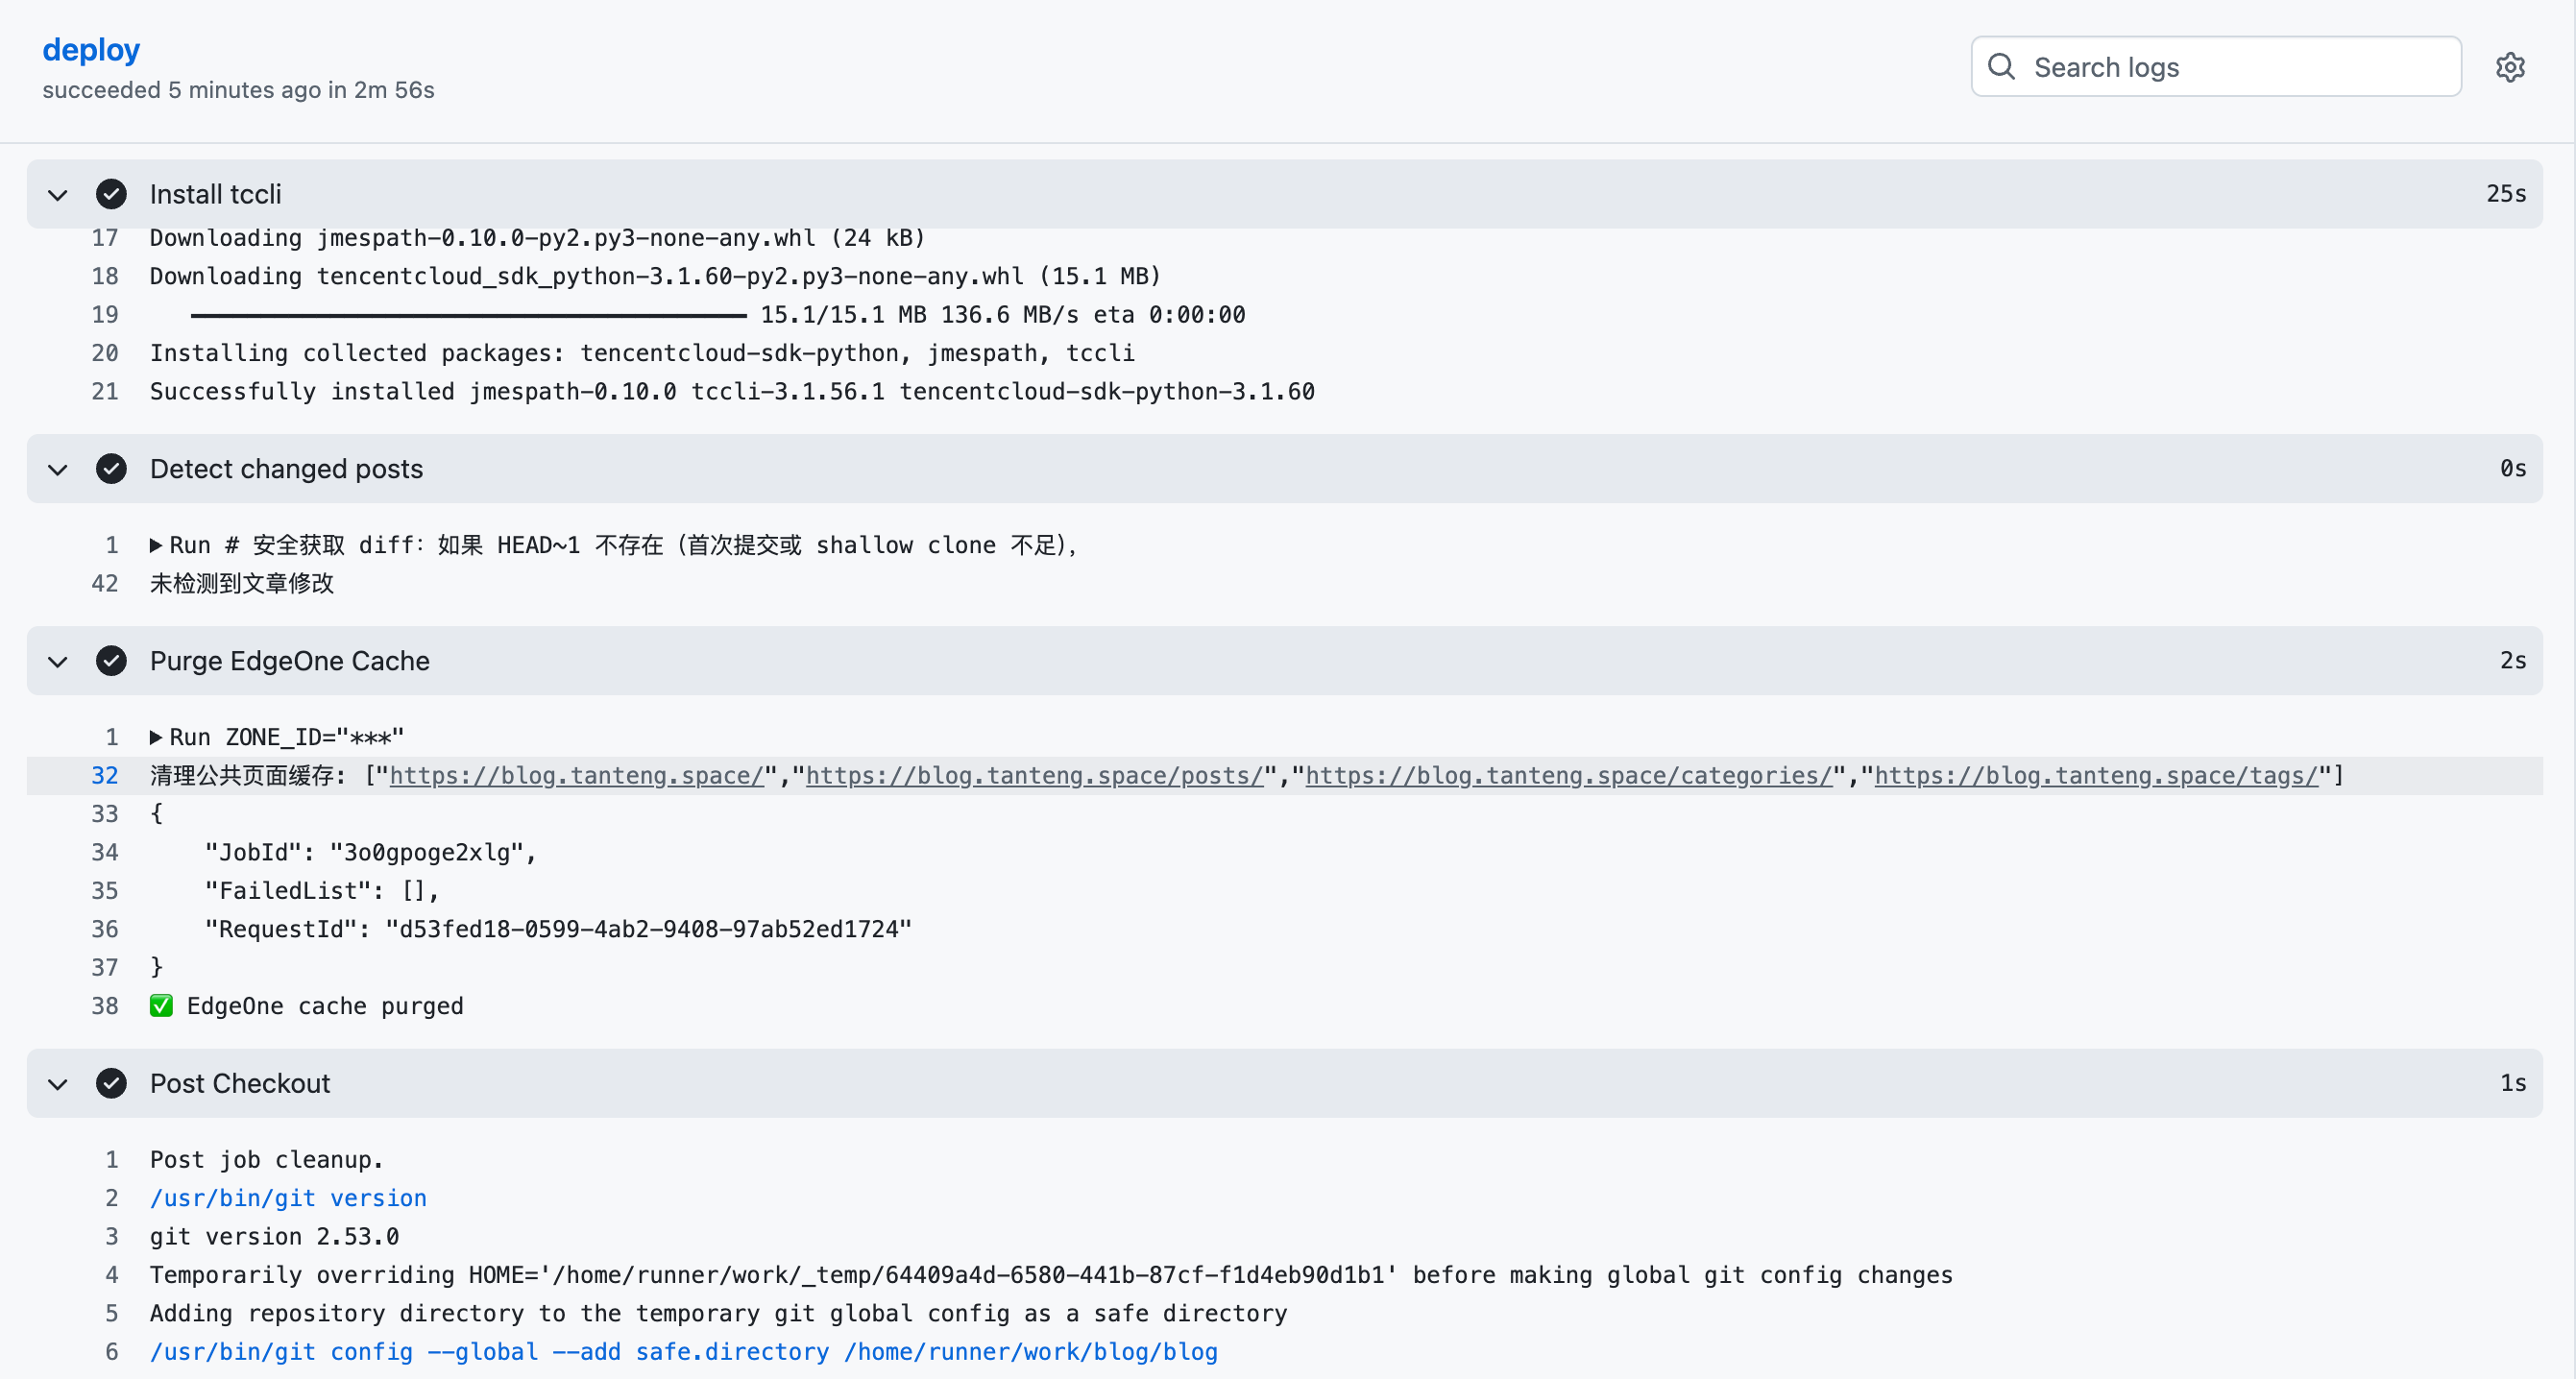Click Post Checkout success check icon
Image resolution: width=2576 pixels, height=1379 pixels.
click(111, 1083)
